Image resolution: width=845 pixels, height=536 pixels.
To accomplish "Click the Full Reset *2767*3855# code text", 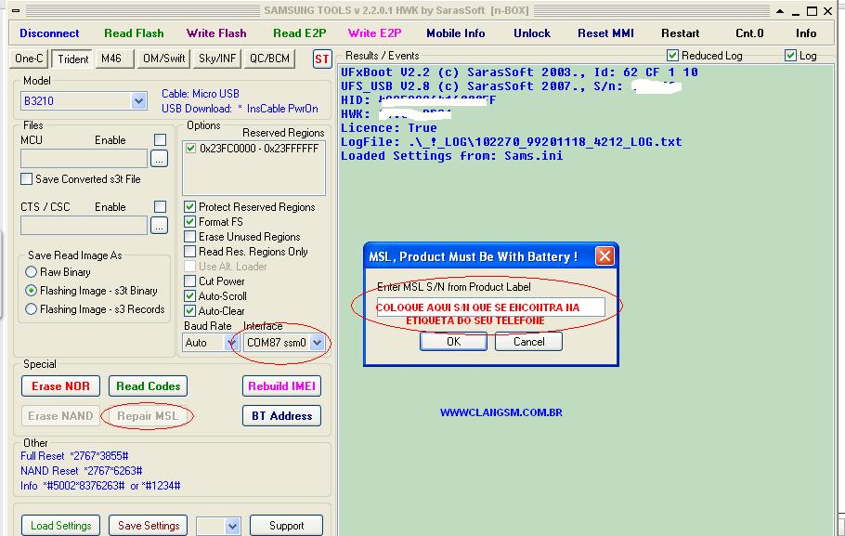I will point(74,456).
